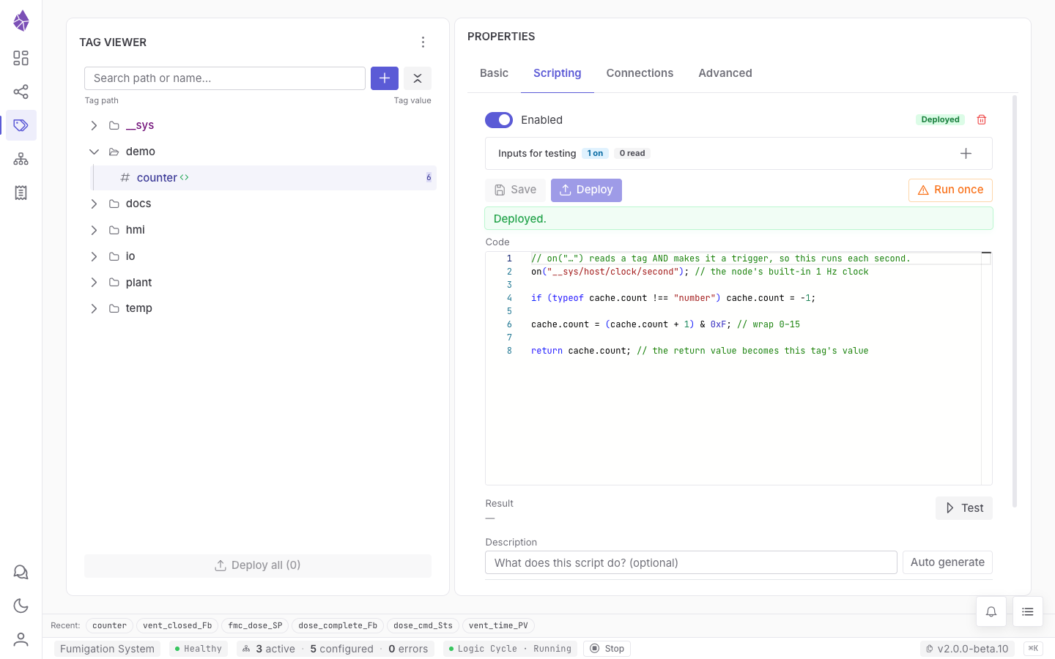
Task: Click the blue add tag plus button
Action: (x=385, y=78)
